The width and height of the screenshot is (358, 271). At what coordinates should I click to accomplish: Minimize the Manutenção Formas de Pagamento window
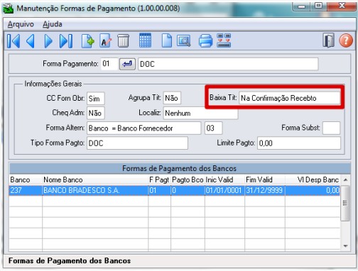tap(301, 6)
